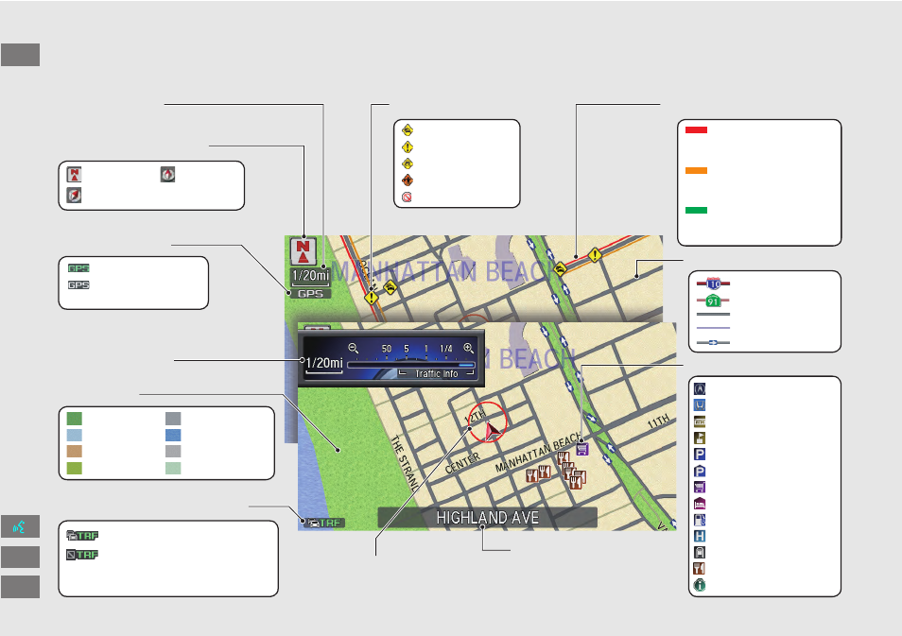Image resolution: width=902 pixels, height=636 pixels.
Task: Click the bright blue swatch in map color legend
Action: (173, 436)
